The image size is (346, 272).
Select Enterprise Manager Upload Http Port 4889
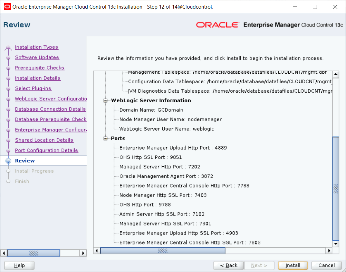173,148
